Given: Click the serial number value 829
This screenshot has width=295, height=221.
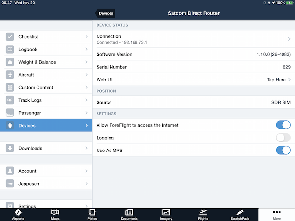Looking at the screenshot, I should [x=286, y=67].
